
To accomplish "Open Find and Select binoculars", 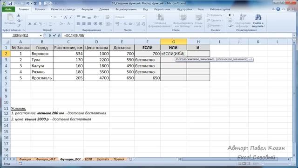I will click(x=258, y=21).
